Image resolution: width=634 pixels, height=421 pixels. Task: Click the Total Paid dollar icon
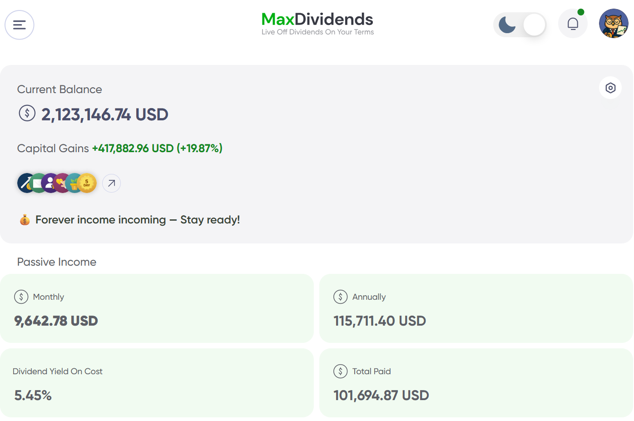[341, 371]
